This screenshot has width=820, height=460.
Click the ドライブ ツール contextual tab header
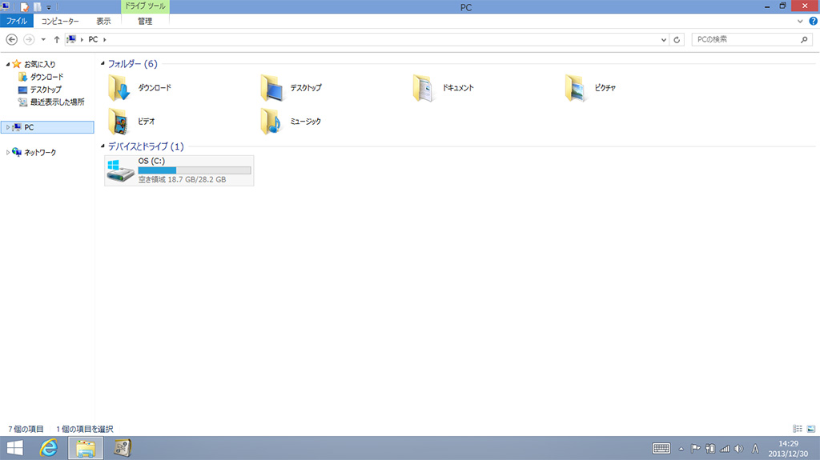tap(145, 6)
